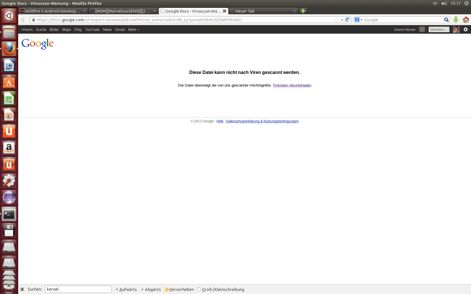Open Ubuntu Software Center icon

[x=9, y=82]
